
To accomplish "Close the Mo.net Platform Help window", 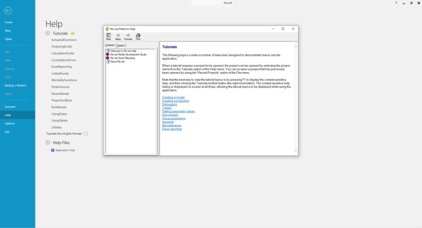I will point(293,29).
